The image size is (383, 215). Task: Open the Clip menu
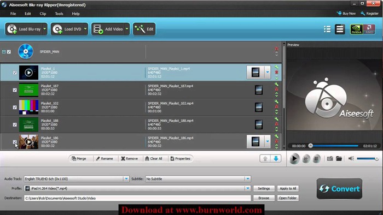(x=43, y=14)
